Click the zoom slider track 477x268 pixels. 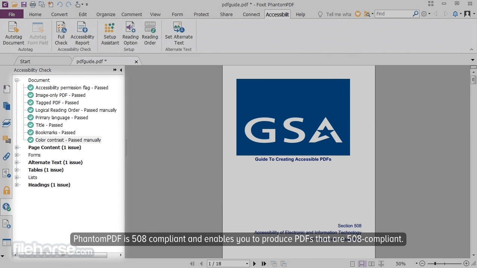pos(444,264)
